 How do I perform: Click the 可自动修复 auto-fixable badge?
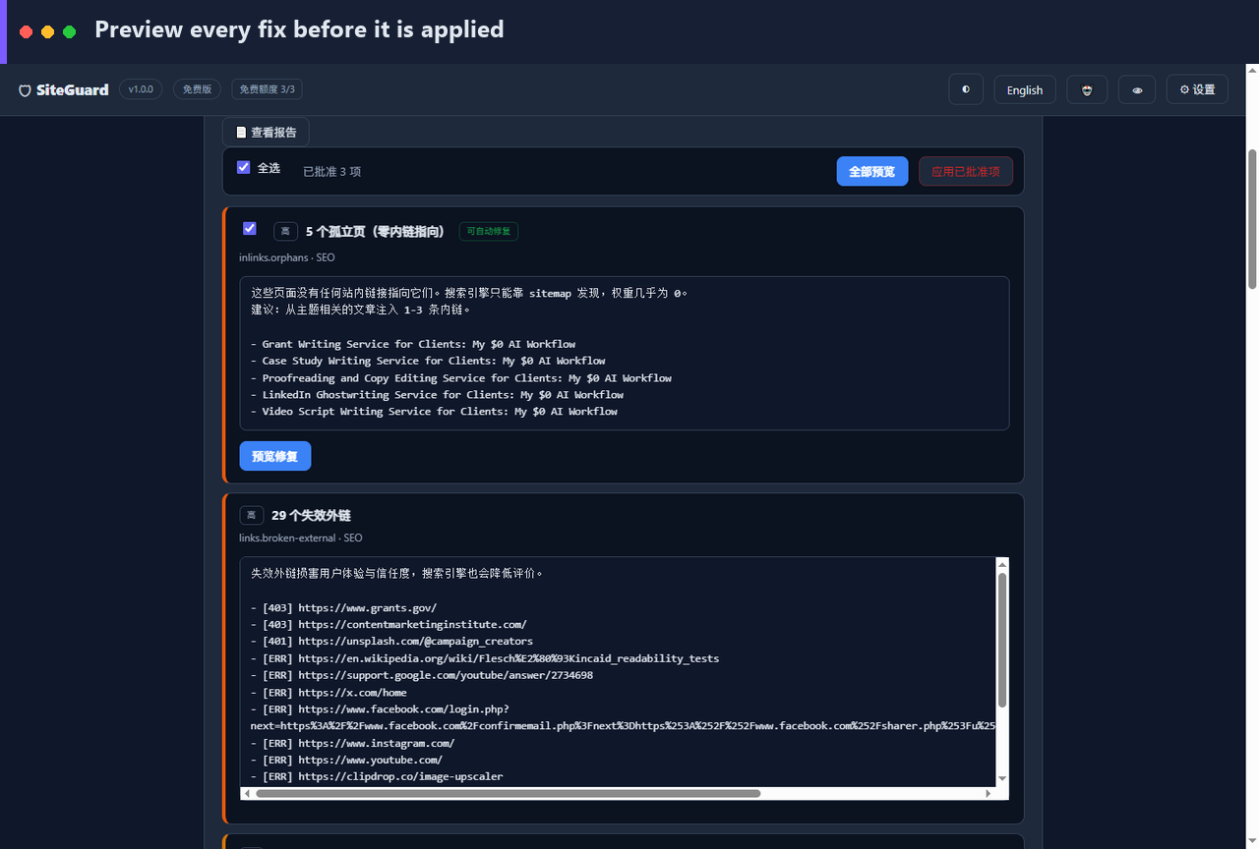click(489, 231)
